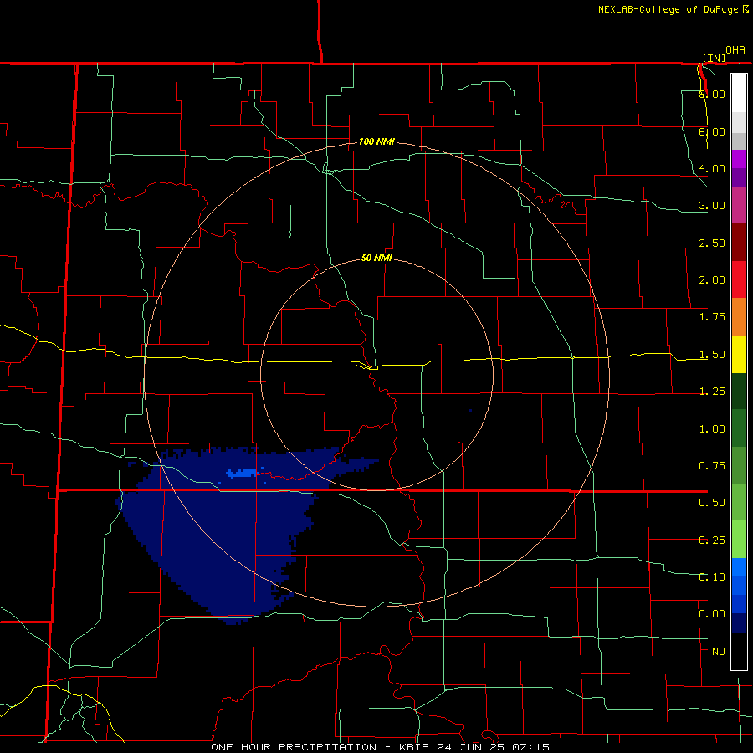Click the 100 NMI range ring label
The image size is (753, 753).
(376, 141)
